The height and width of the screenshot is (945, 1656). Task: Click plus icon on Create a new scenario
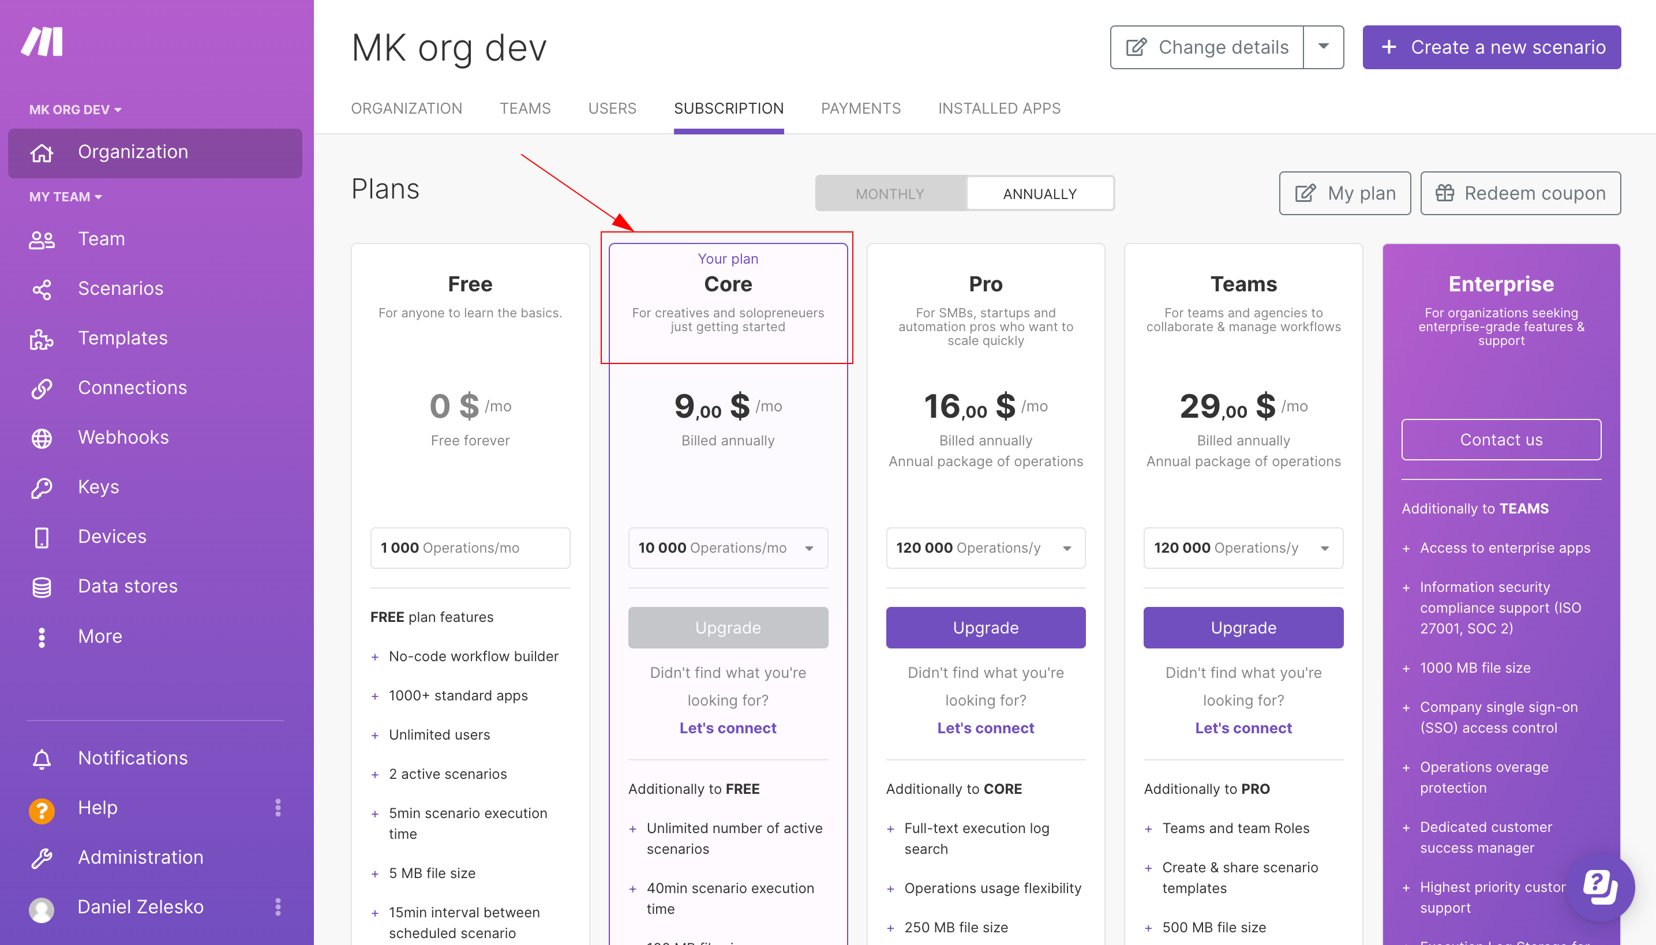1388,47
